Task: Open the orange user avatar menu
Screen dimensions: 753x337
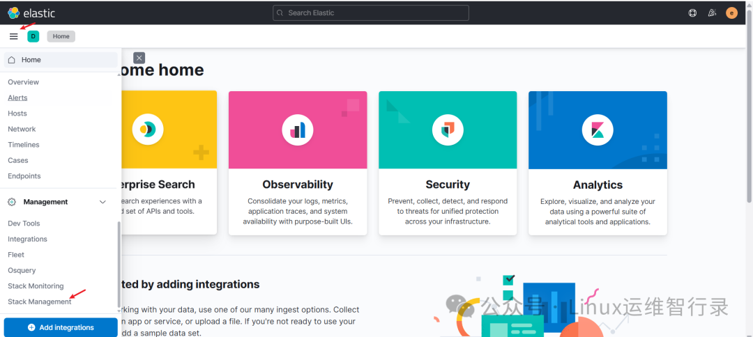Action: [731, 13]
